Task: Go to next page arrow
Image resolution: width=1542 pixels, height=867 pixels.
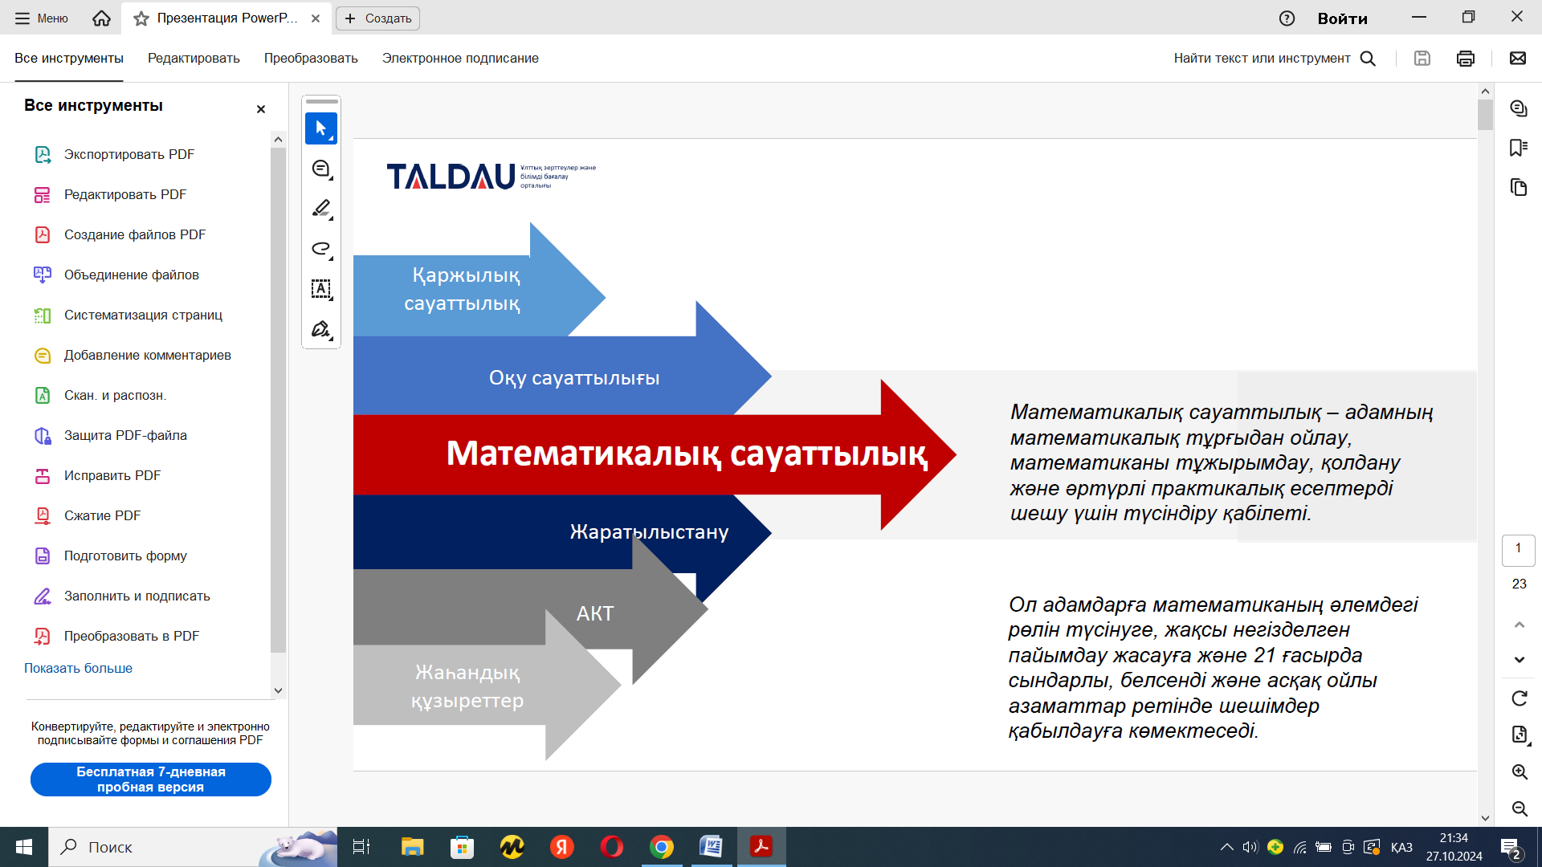Action: pyautogui.click(x=1519, y=660)
